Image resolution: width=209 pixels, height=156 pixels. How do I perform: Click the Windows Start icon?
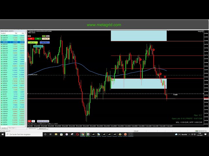(x=2, y=134)
